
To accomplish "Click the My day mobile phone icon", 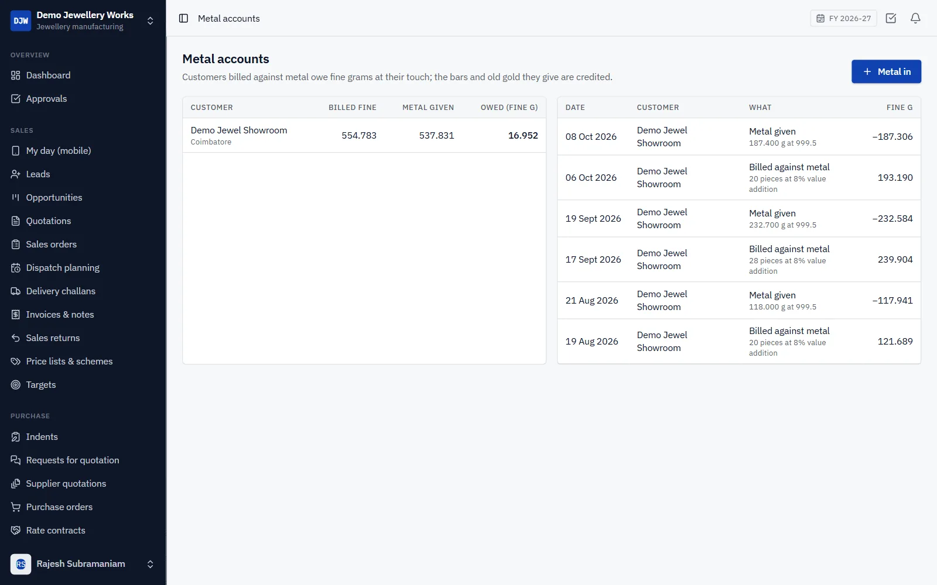I will [16, 151].
